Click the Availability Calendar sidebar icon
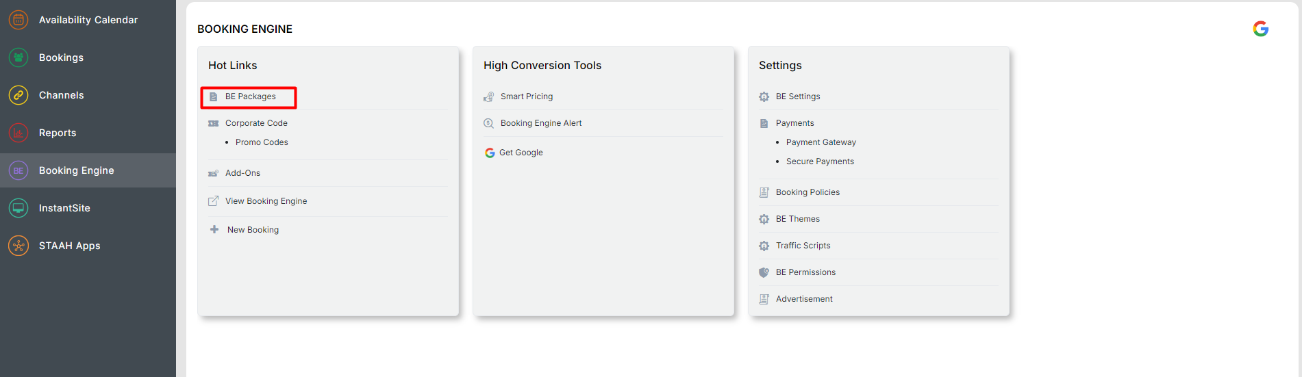Viewport: 1302px width, 377px height. pyautogui.click(x=18, y=20)
